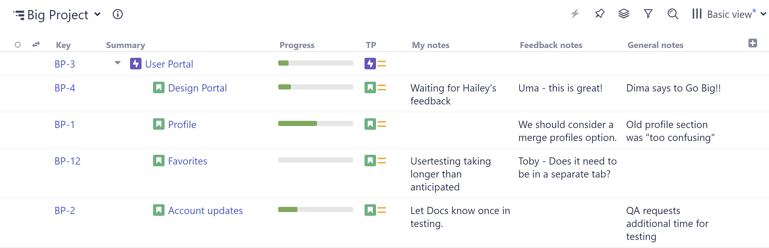
Task: Toggle the row selection circle in the header
Action: [x=18, y=45]
